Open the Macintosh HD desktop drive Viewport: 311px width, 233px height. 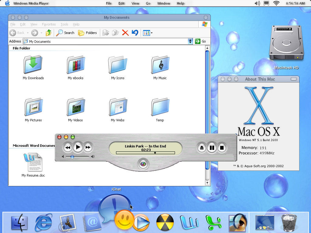(x=286, y=42)
